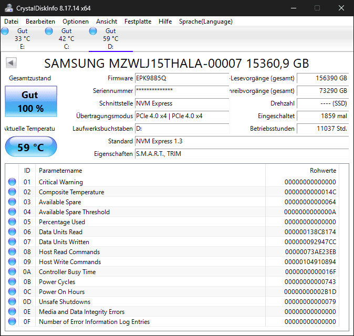Click status orb for Power Cycles row
Viewport: 354px width, 336px height.
click(x=12, y=281)
